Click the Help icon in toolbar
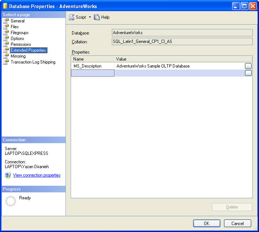Screen dimensions: 259x232 pyautogui.click(x=97, y=17)
